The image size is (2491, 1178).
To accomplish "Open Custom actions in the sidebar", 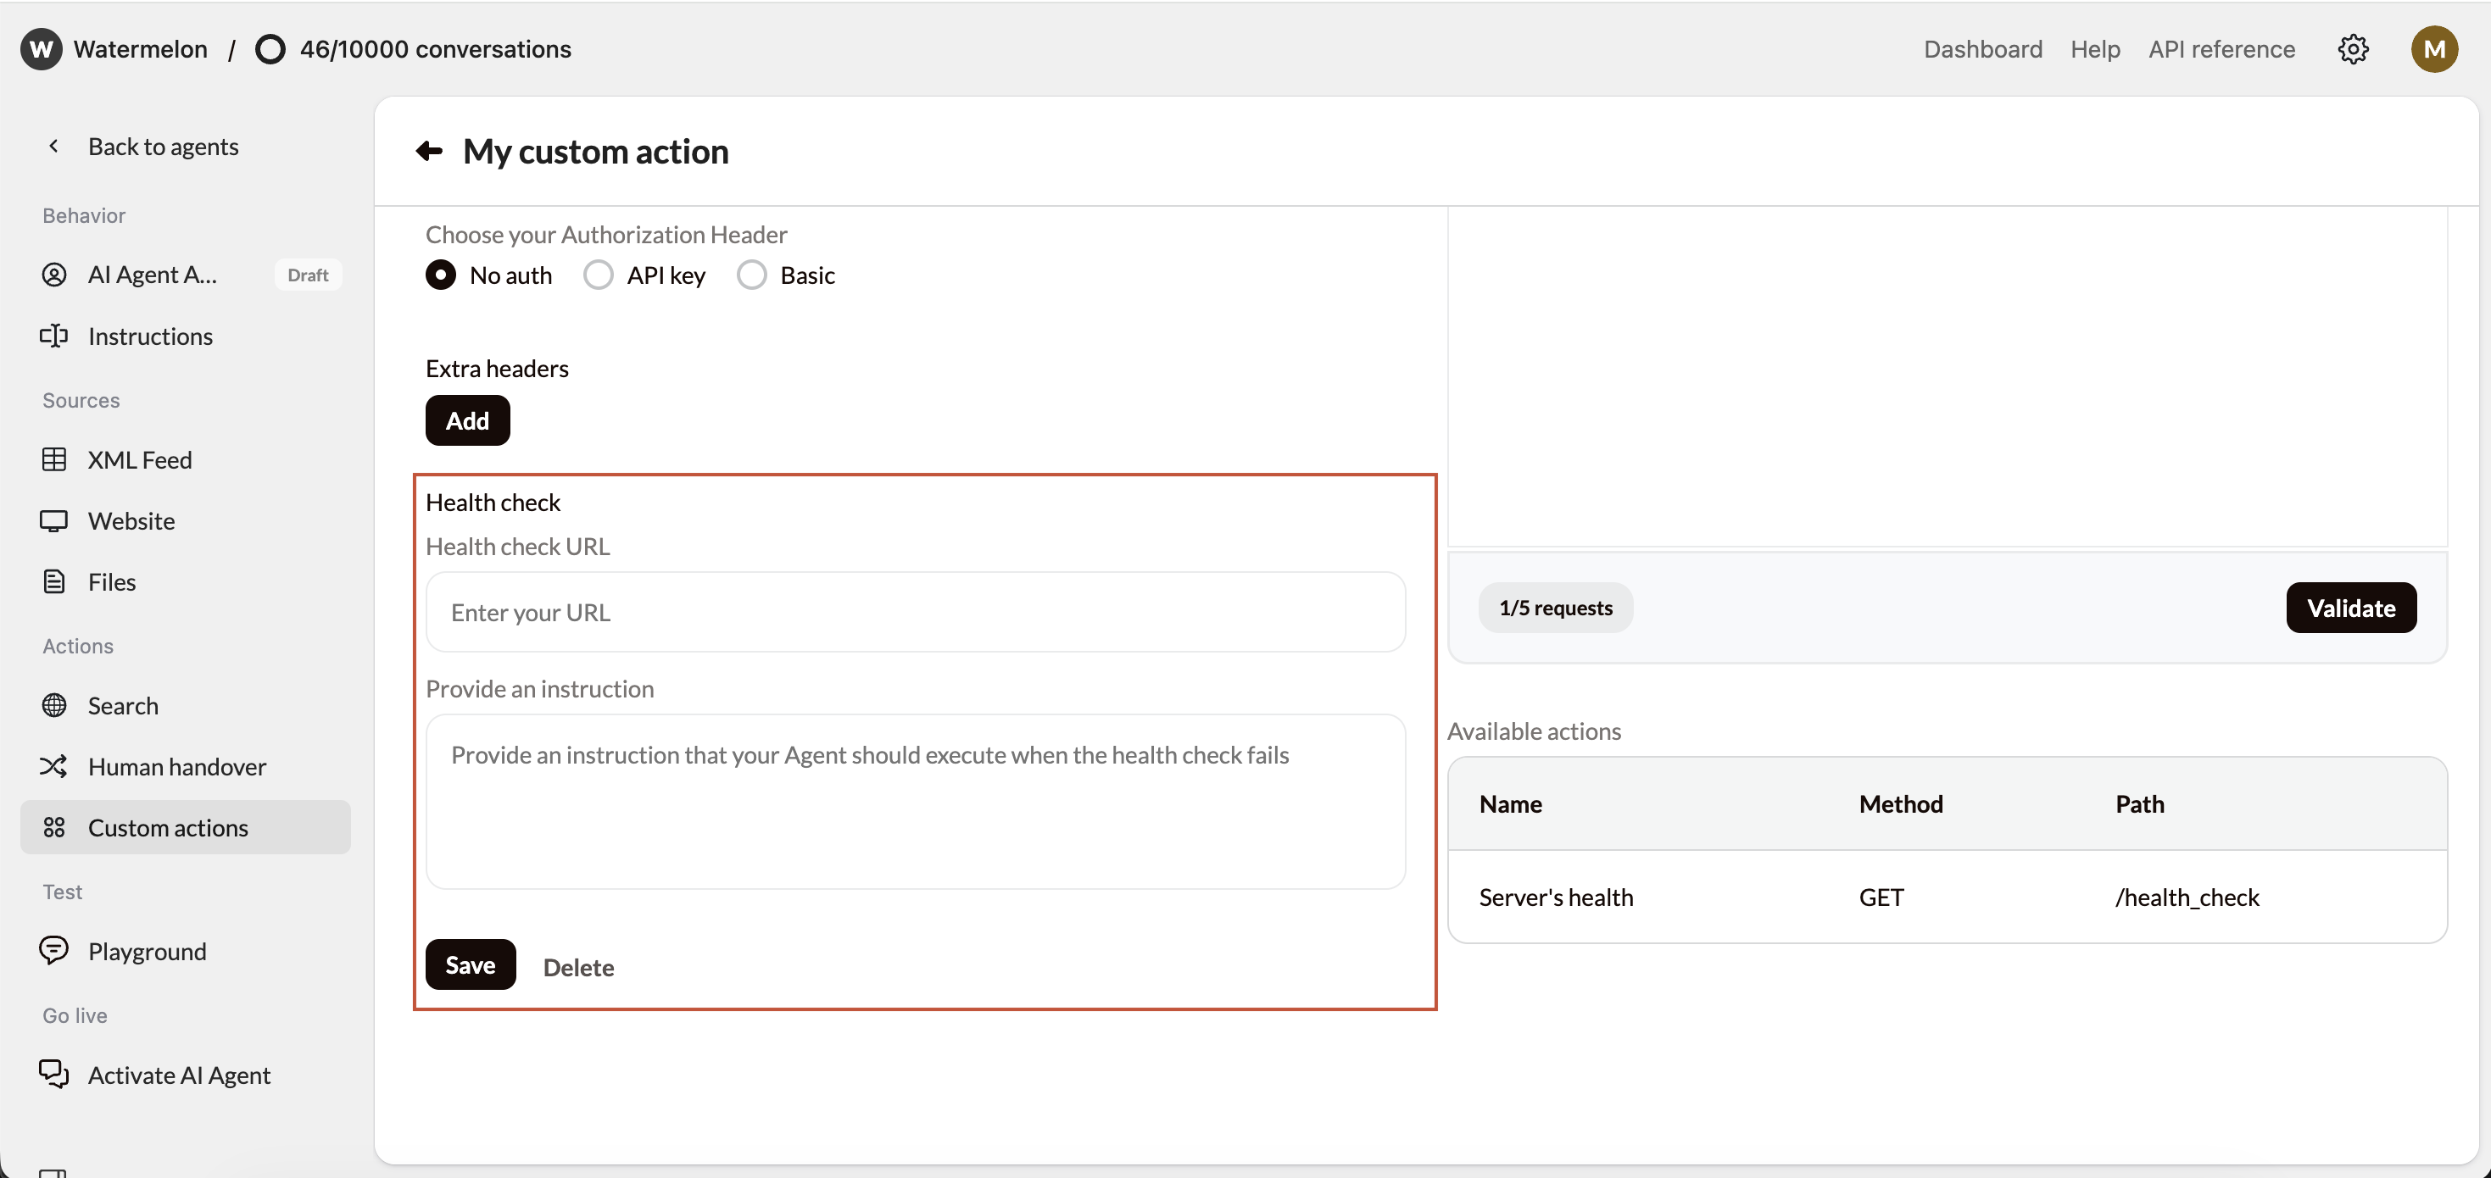I will [x=168, y=828].
